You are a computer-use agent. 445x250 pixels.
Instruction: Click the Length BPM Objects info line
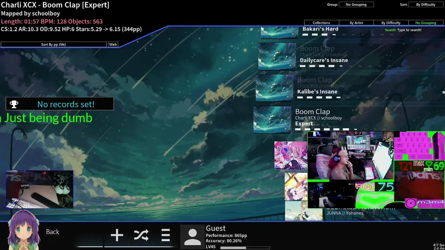pos(52,21)
